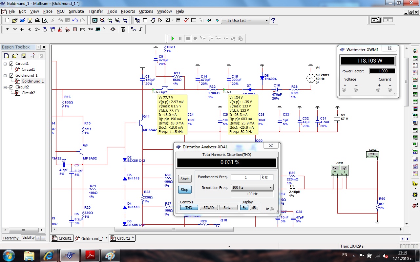This screenshot has height=262, width=420.
Task: Collapse the Goldmund_1 tree node
Action: point(5,75)
